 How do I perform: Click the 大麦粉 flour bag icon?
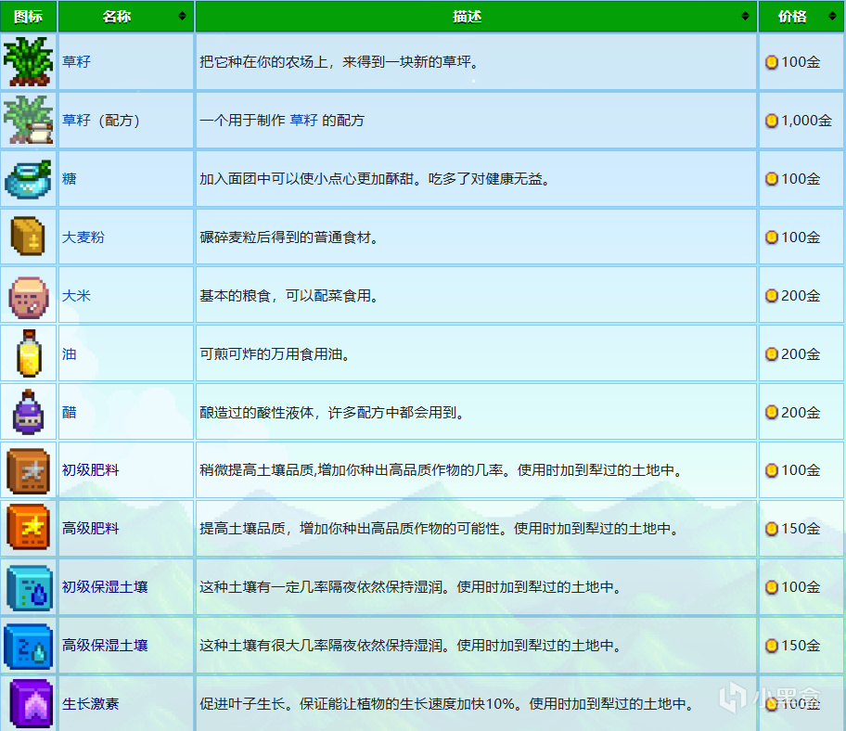[x=28, y=237]
